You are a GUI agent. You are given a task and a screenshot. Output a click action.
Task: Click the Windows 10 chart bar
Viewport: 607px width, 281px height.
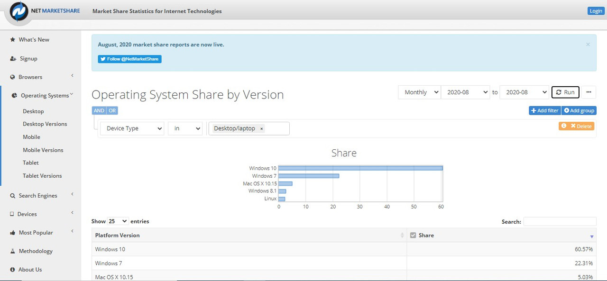click(x=360, y=168)
